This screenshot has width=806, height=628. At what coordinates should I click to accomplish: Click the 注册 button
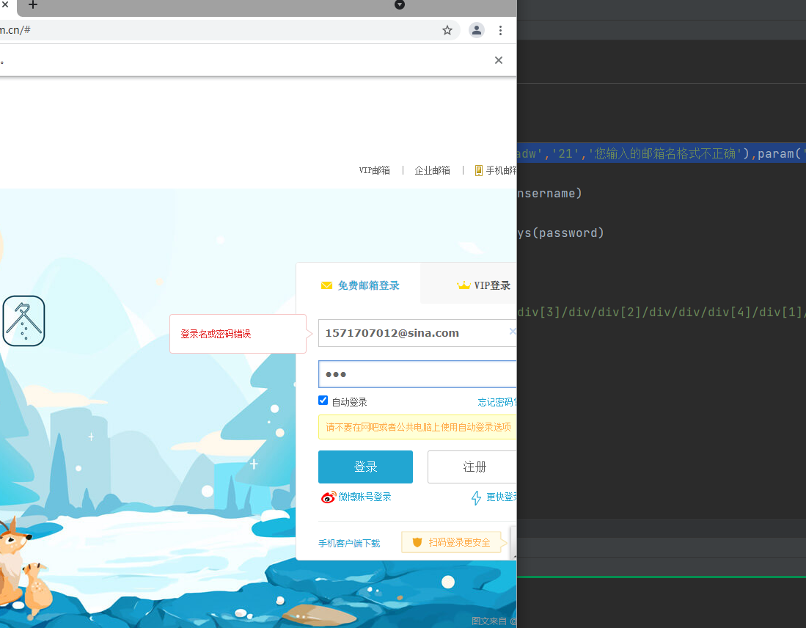(472, 467)
